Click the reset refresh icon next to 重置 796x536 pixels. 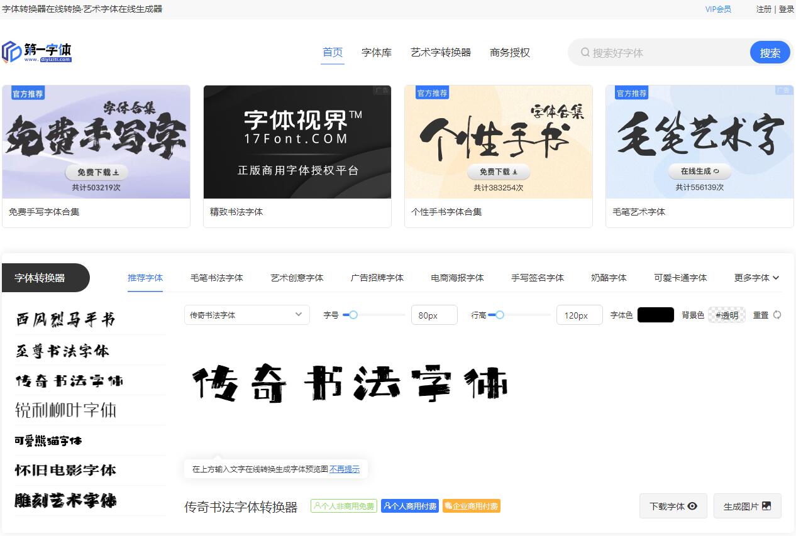777,315
